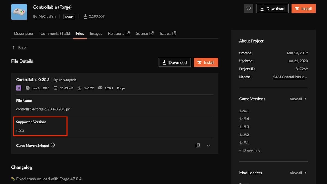Click the file name controllable-forge-1.20.1-0.20.3.jar
Screen dimensions: 327x184
(x=43, y=109)
